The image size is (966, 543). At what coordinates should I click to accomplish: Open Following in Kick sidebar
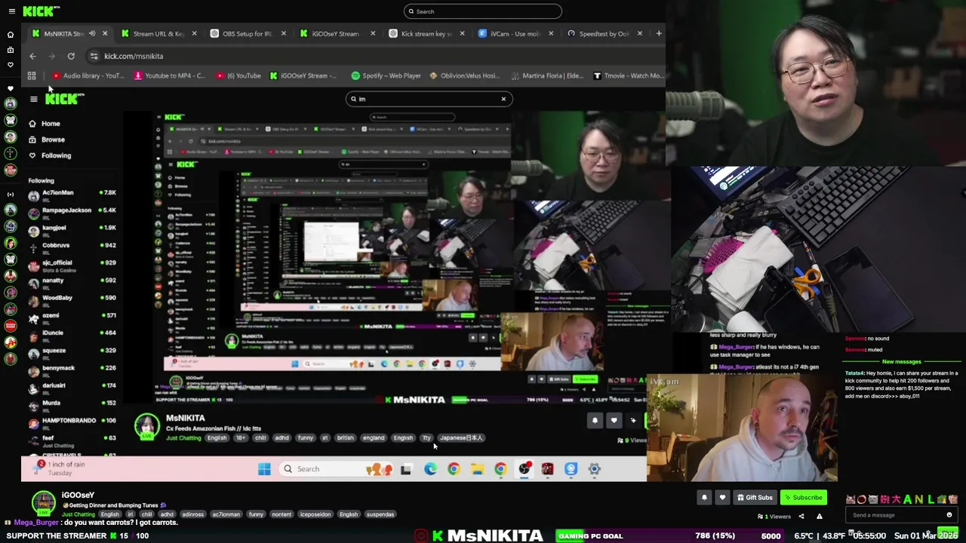tap(56, 155)
